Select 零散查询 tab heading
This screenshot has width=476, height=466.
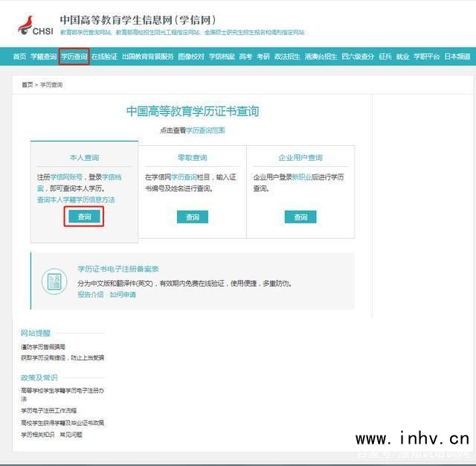point(192,158)
